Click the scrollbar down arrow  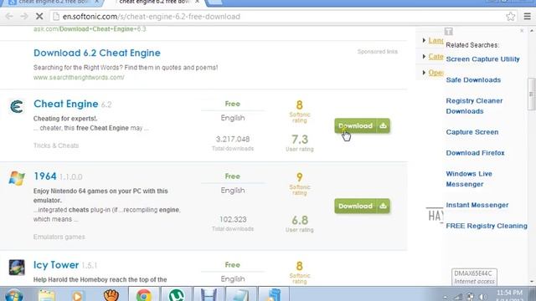(x=531, y=282)
